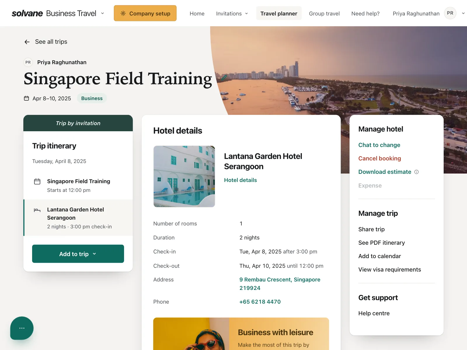Open the account menu chevron beside PR avatar
The image size is (467, 350).
(463, 13)
